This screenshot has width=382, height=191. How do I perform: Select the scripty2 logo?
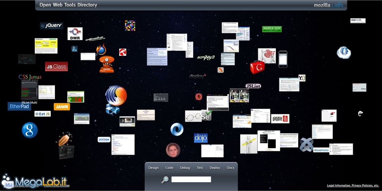point(206,57)
